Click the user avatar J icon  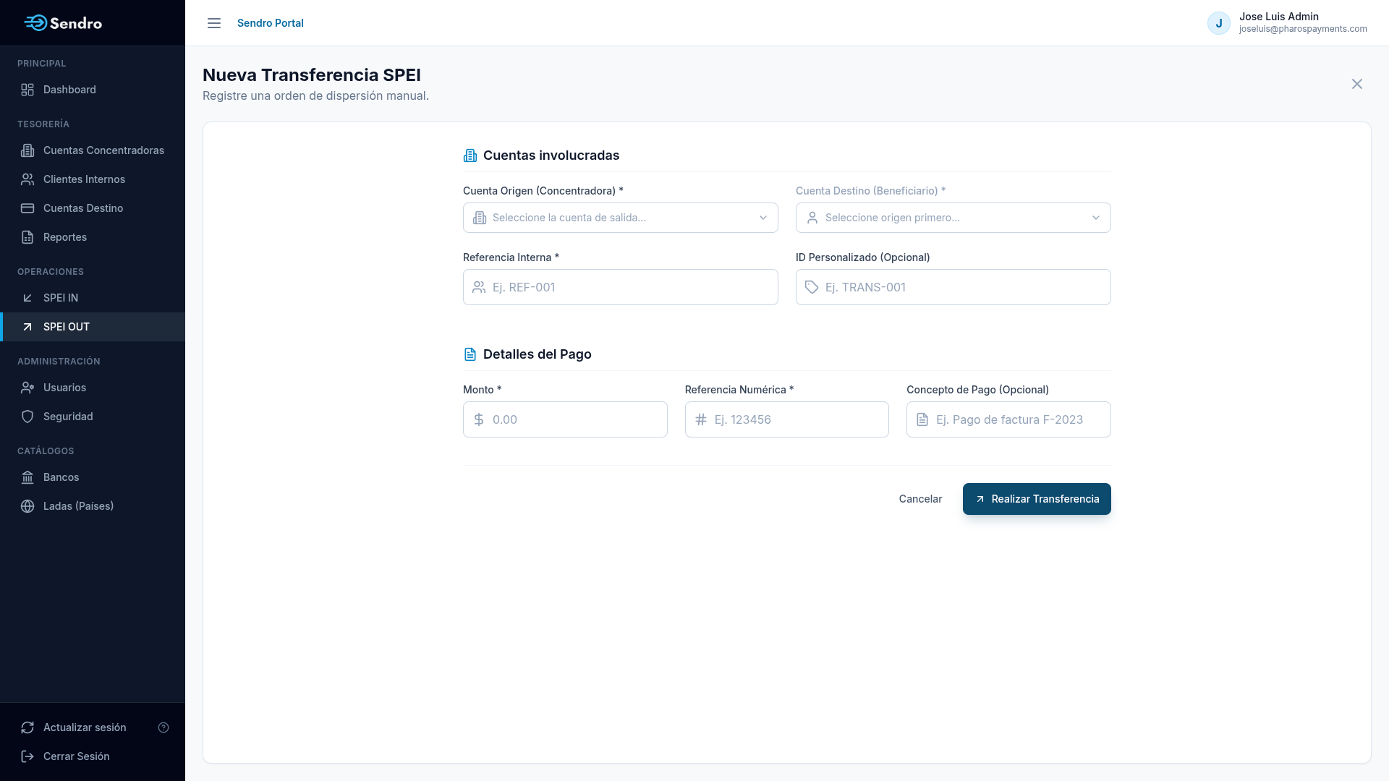point(1219,23)
